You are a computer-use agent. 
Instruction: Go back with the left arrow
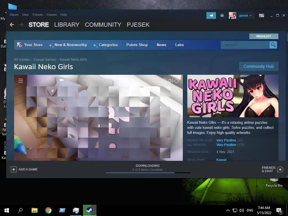(x=12, y=25)
